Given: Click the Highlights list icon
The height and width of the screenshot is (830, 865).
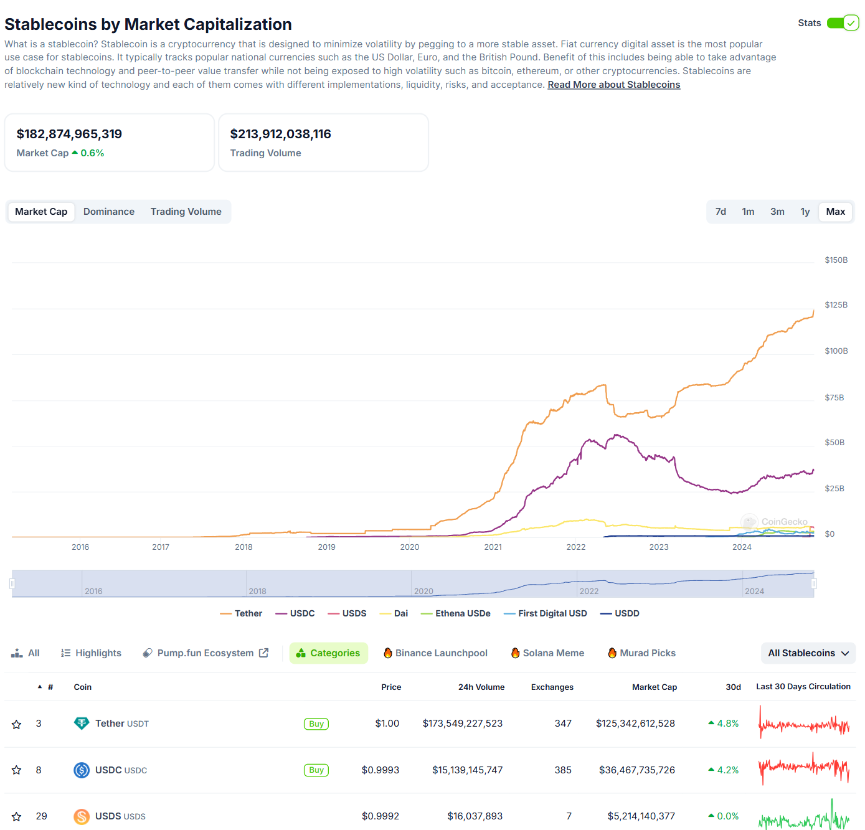Looking at the screenshot, I should pos(65,653).
